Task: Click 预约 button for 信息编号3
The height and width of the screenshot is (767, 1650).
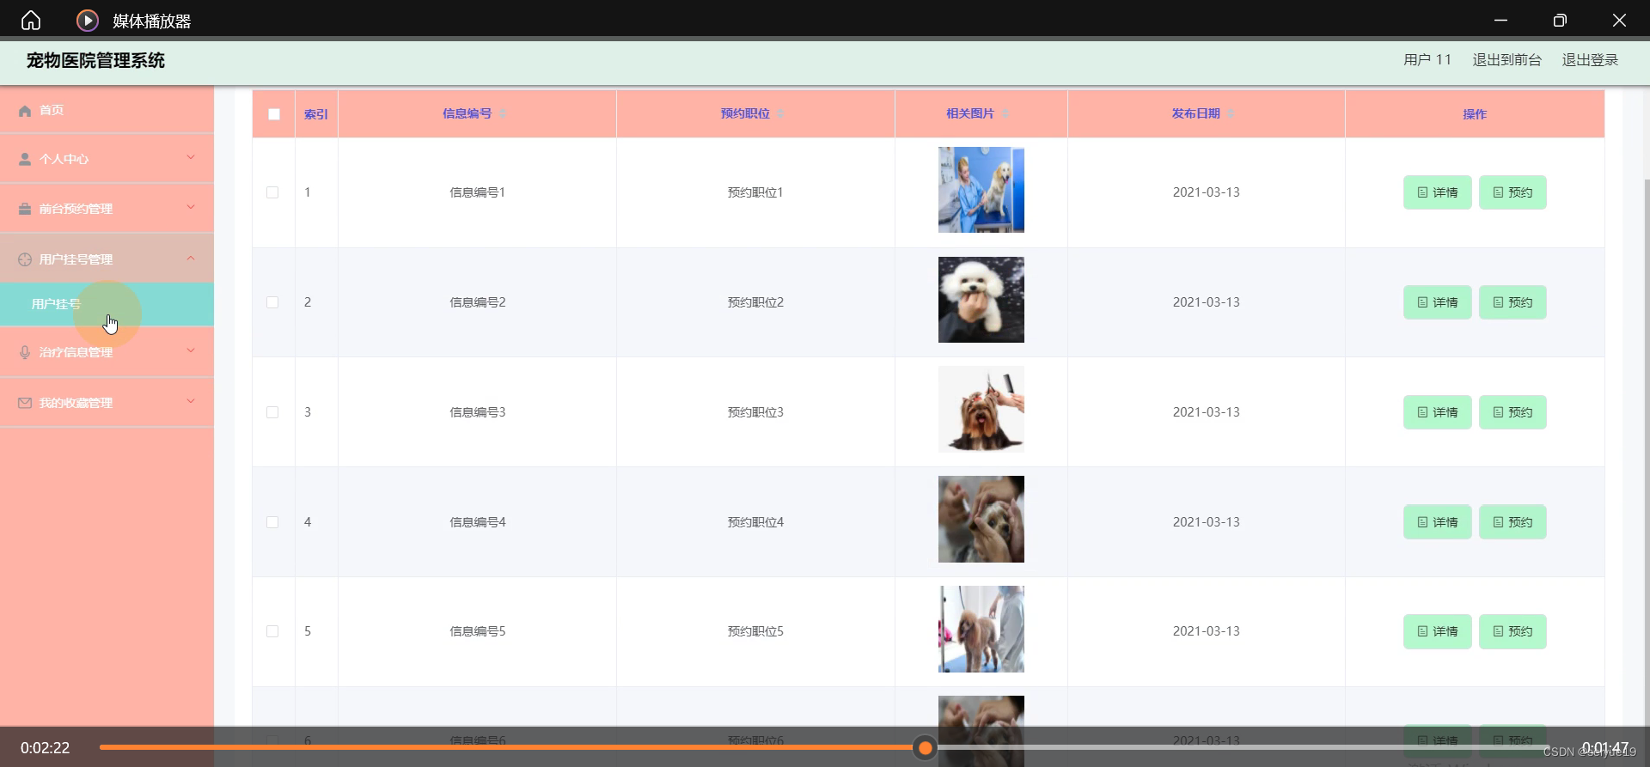Action: [1512, 412]
